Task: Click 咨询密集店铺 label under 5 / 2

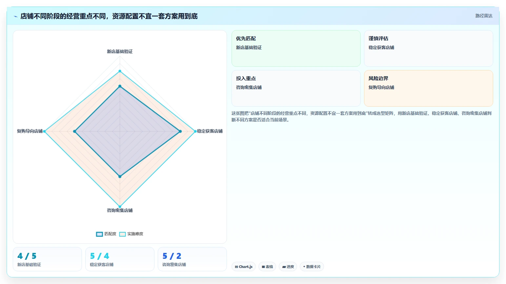Action: 174,265
